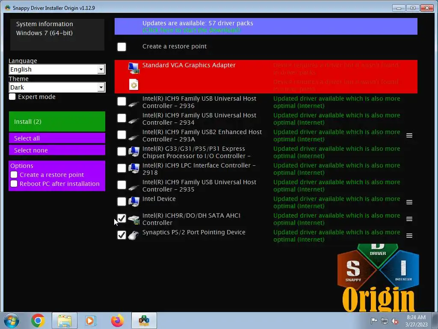Click the Action Center flag tray icon
Screen dimensions: 438x329
374,320
